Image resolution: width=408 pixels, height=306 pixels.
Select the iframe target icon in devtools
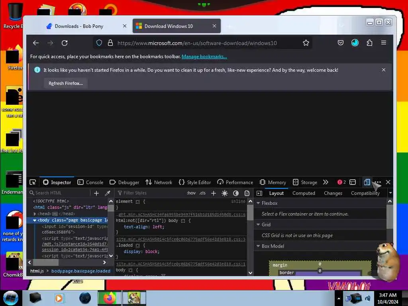click(353, 182)
